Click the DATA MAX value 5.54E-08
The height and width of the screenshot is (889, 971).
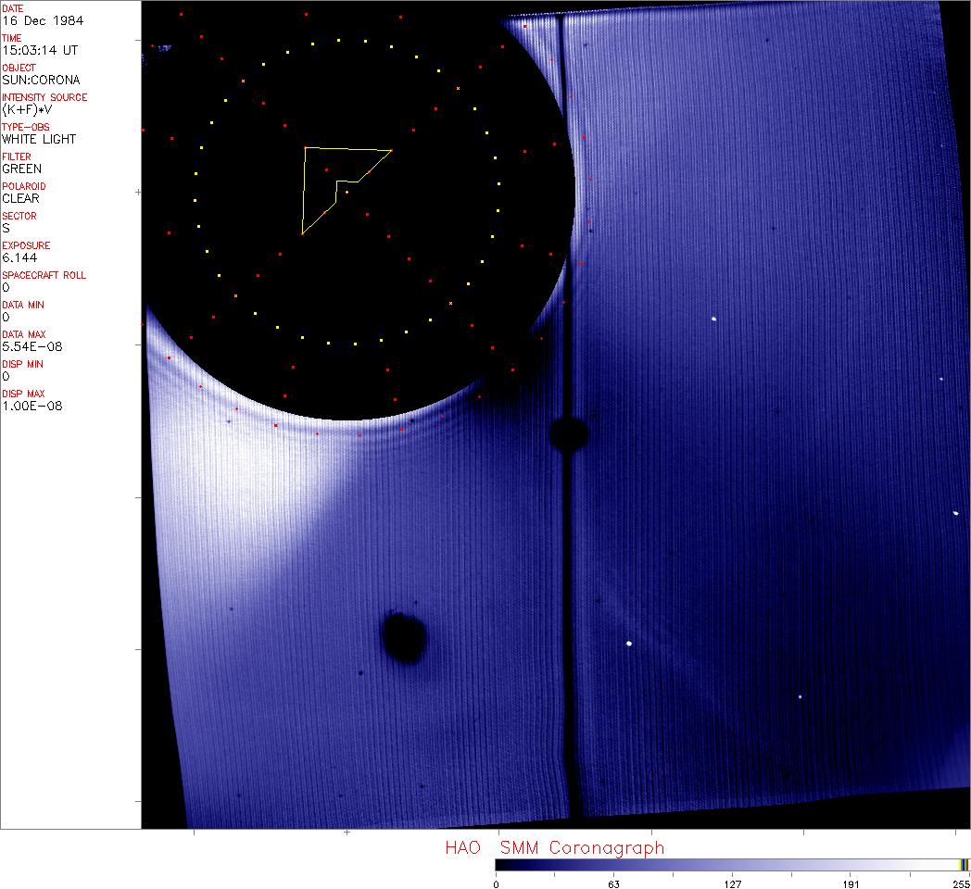(x=29, y=346)
